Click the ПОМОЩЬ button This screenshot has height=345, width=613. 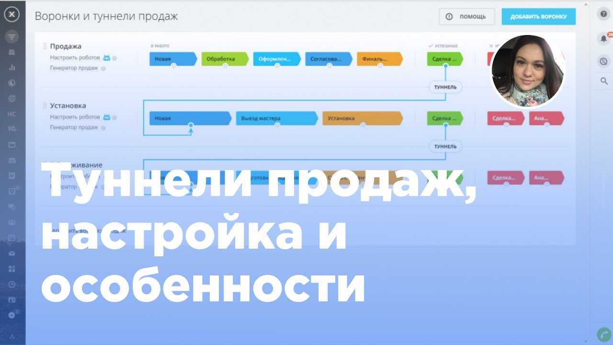(466, 17)
